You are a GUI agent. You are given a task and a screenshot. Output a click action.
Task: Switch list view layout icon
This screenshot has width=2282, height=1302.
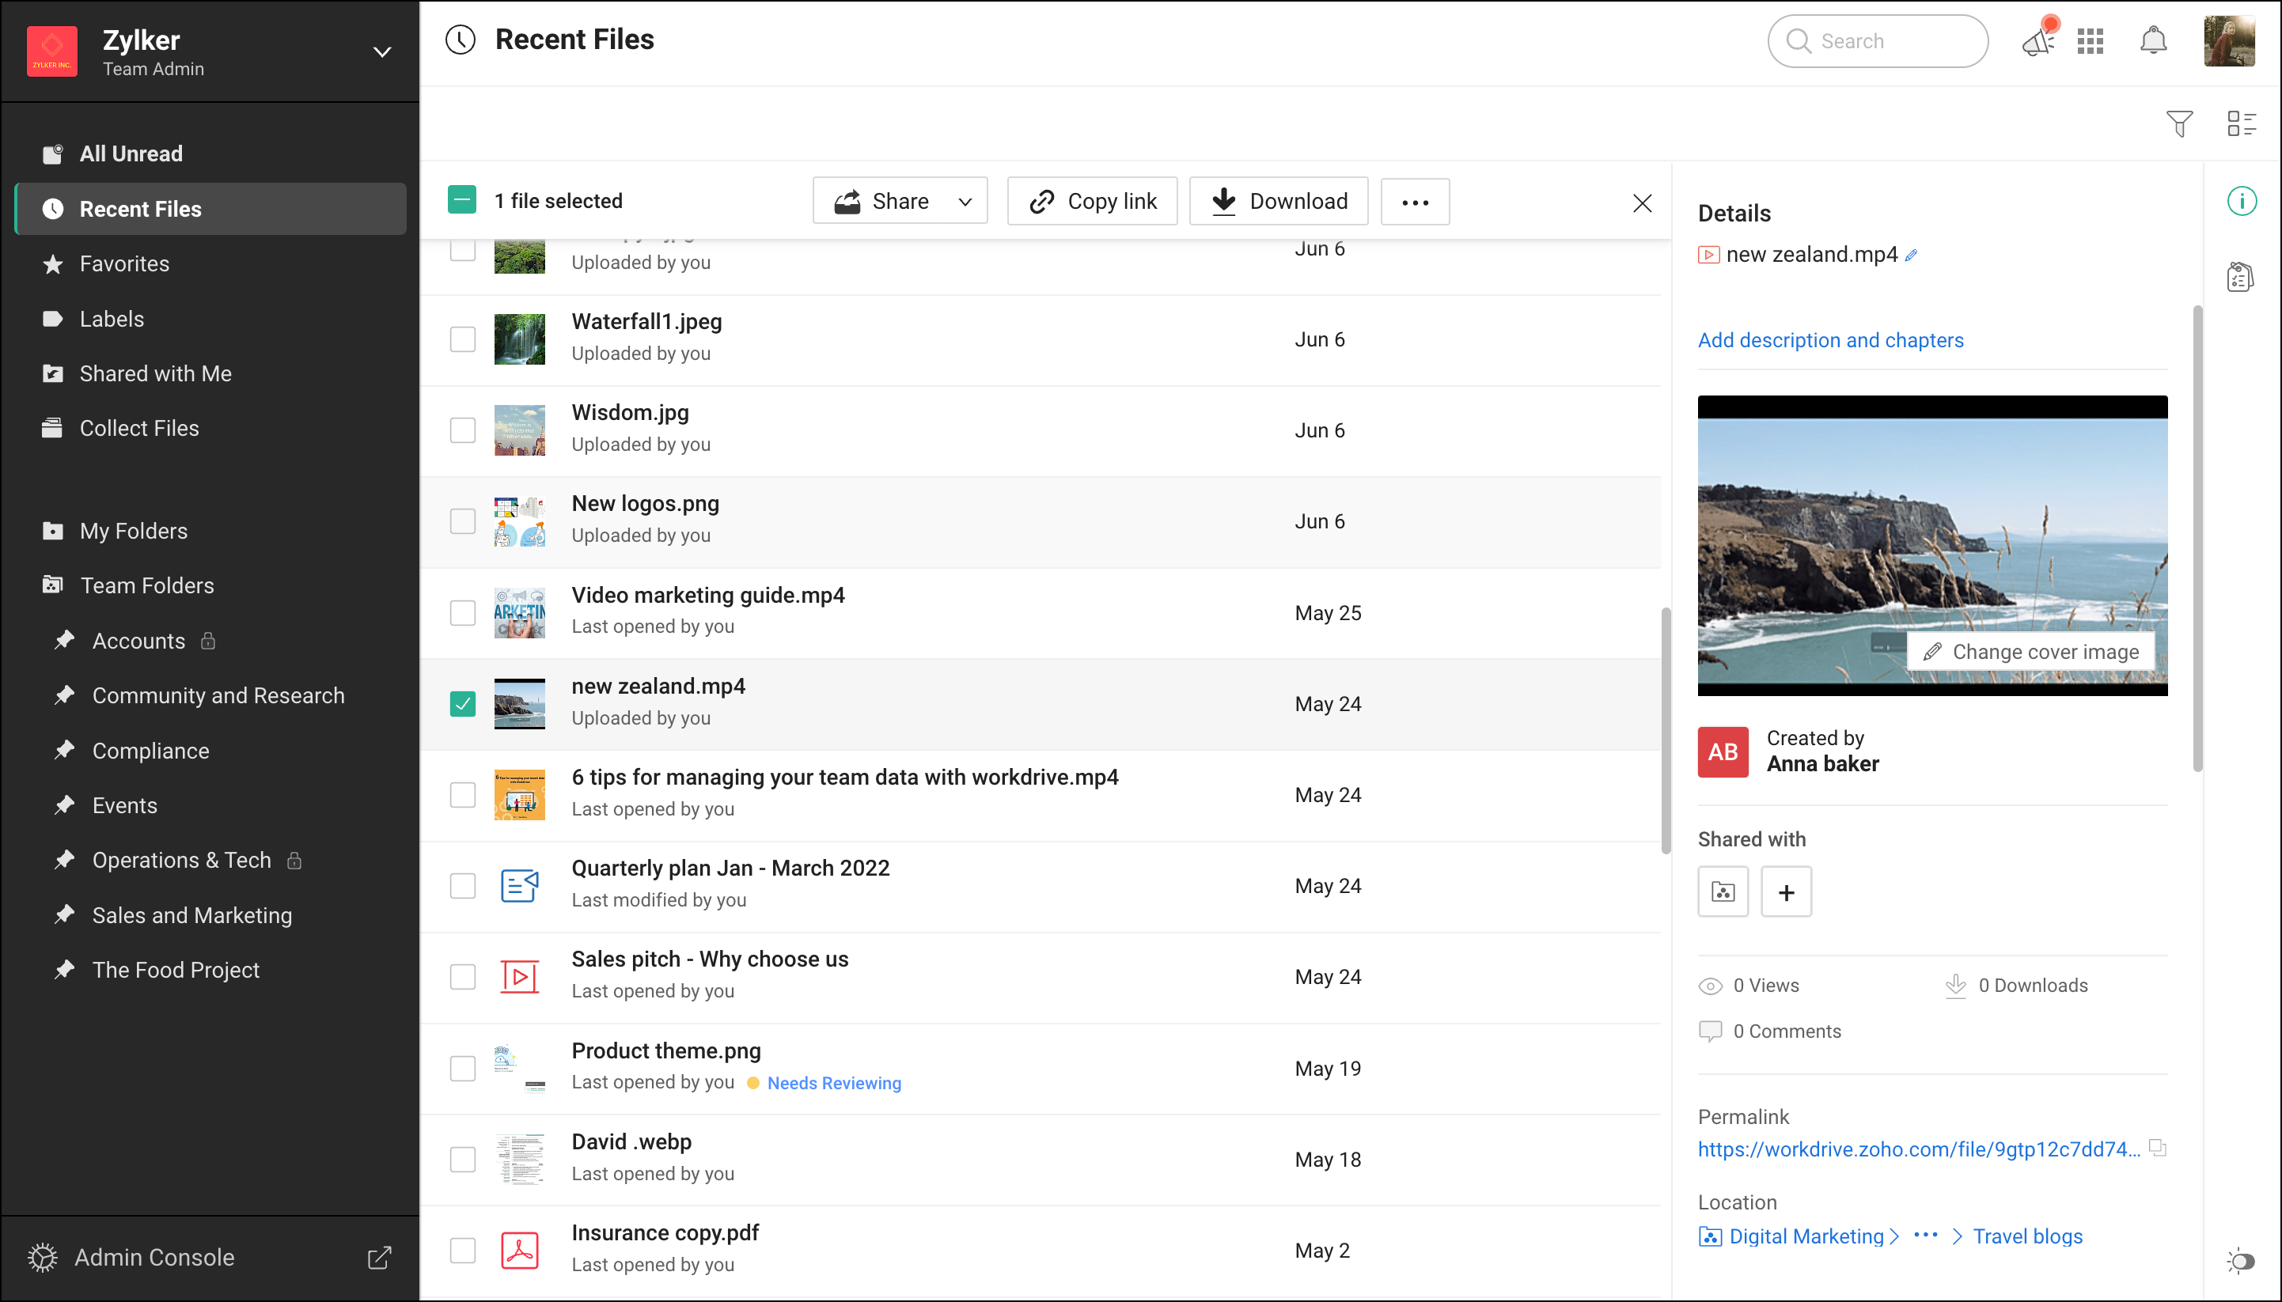coord(2241,123)
